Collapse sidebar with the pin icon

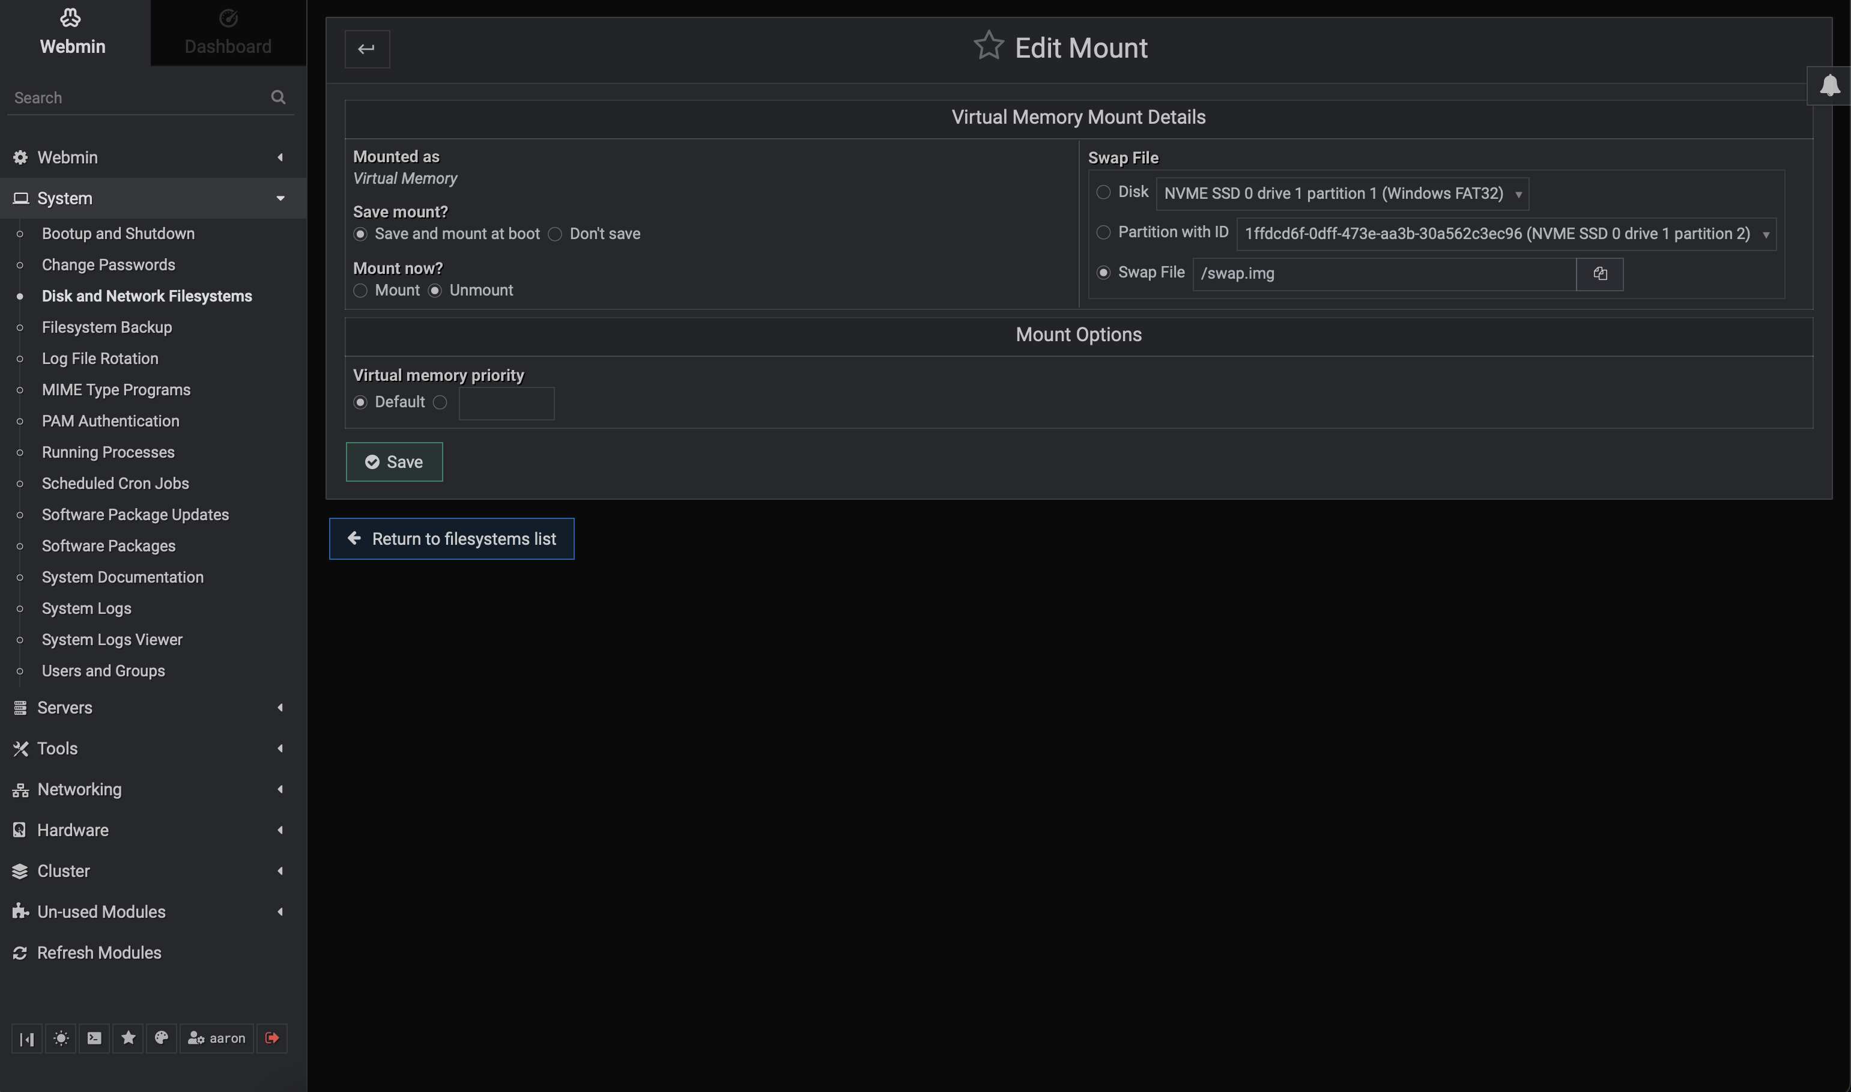(27, 1037)
